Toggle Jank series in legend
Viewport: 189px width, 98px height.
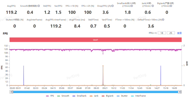94,96
